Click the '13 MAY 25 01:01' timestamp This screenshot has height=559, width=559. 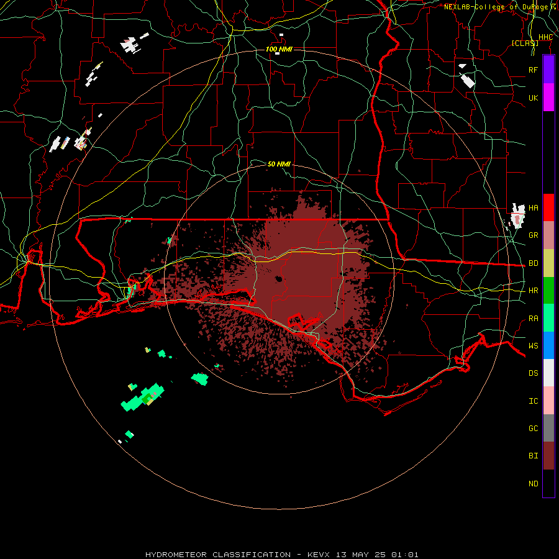(377, 555)
